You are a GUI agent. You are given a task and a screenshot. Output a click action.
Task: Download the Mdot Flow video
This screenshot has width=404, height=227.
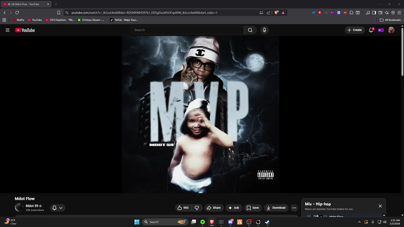pyautogui.click(x=276, y=208)
